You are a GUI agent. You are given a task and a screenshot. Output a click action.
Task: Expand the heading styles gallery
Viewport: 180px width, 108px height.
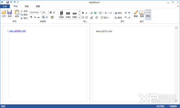click(x=79, y=18)
